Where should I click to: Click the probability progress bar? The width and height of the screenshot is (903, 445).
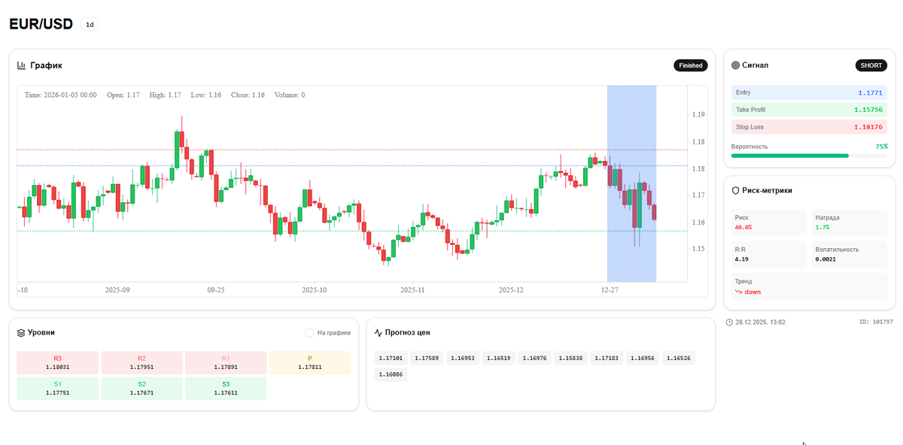[810, 156]
